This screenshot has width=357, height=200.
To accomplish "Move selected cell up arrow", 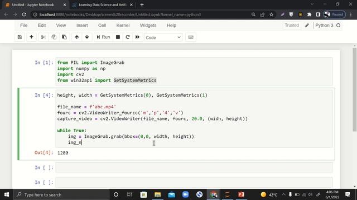I will click(x=77, y=37).
